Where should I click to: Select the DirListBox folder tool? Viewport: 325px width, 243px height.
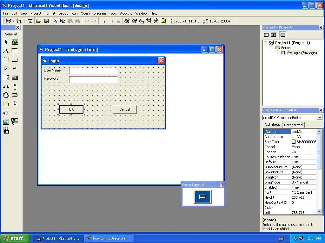(6, 104)
